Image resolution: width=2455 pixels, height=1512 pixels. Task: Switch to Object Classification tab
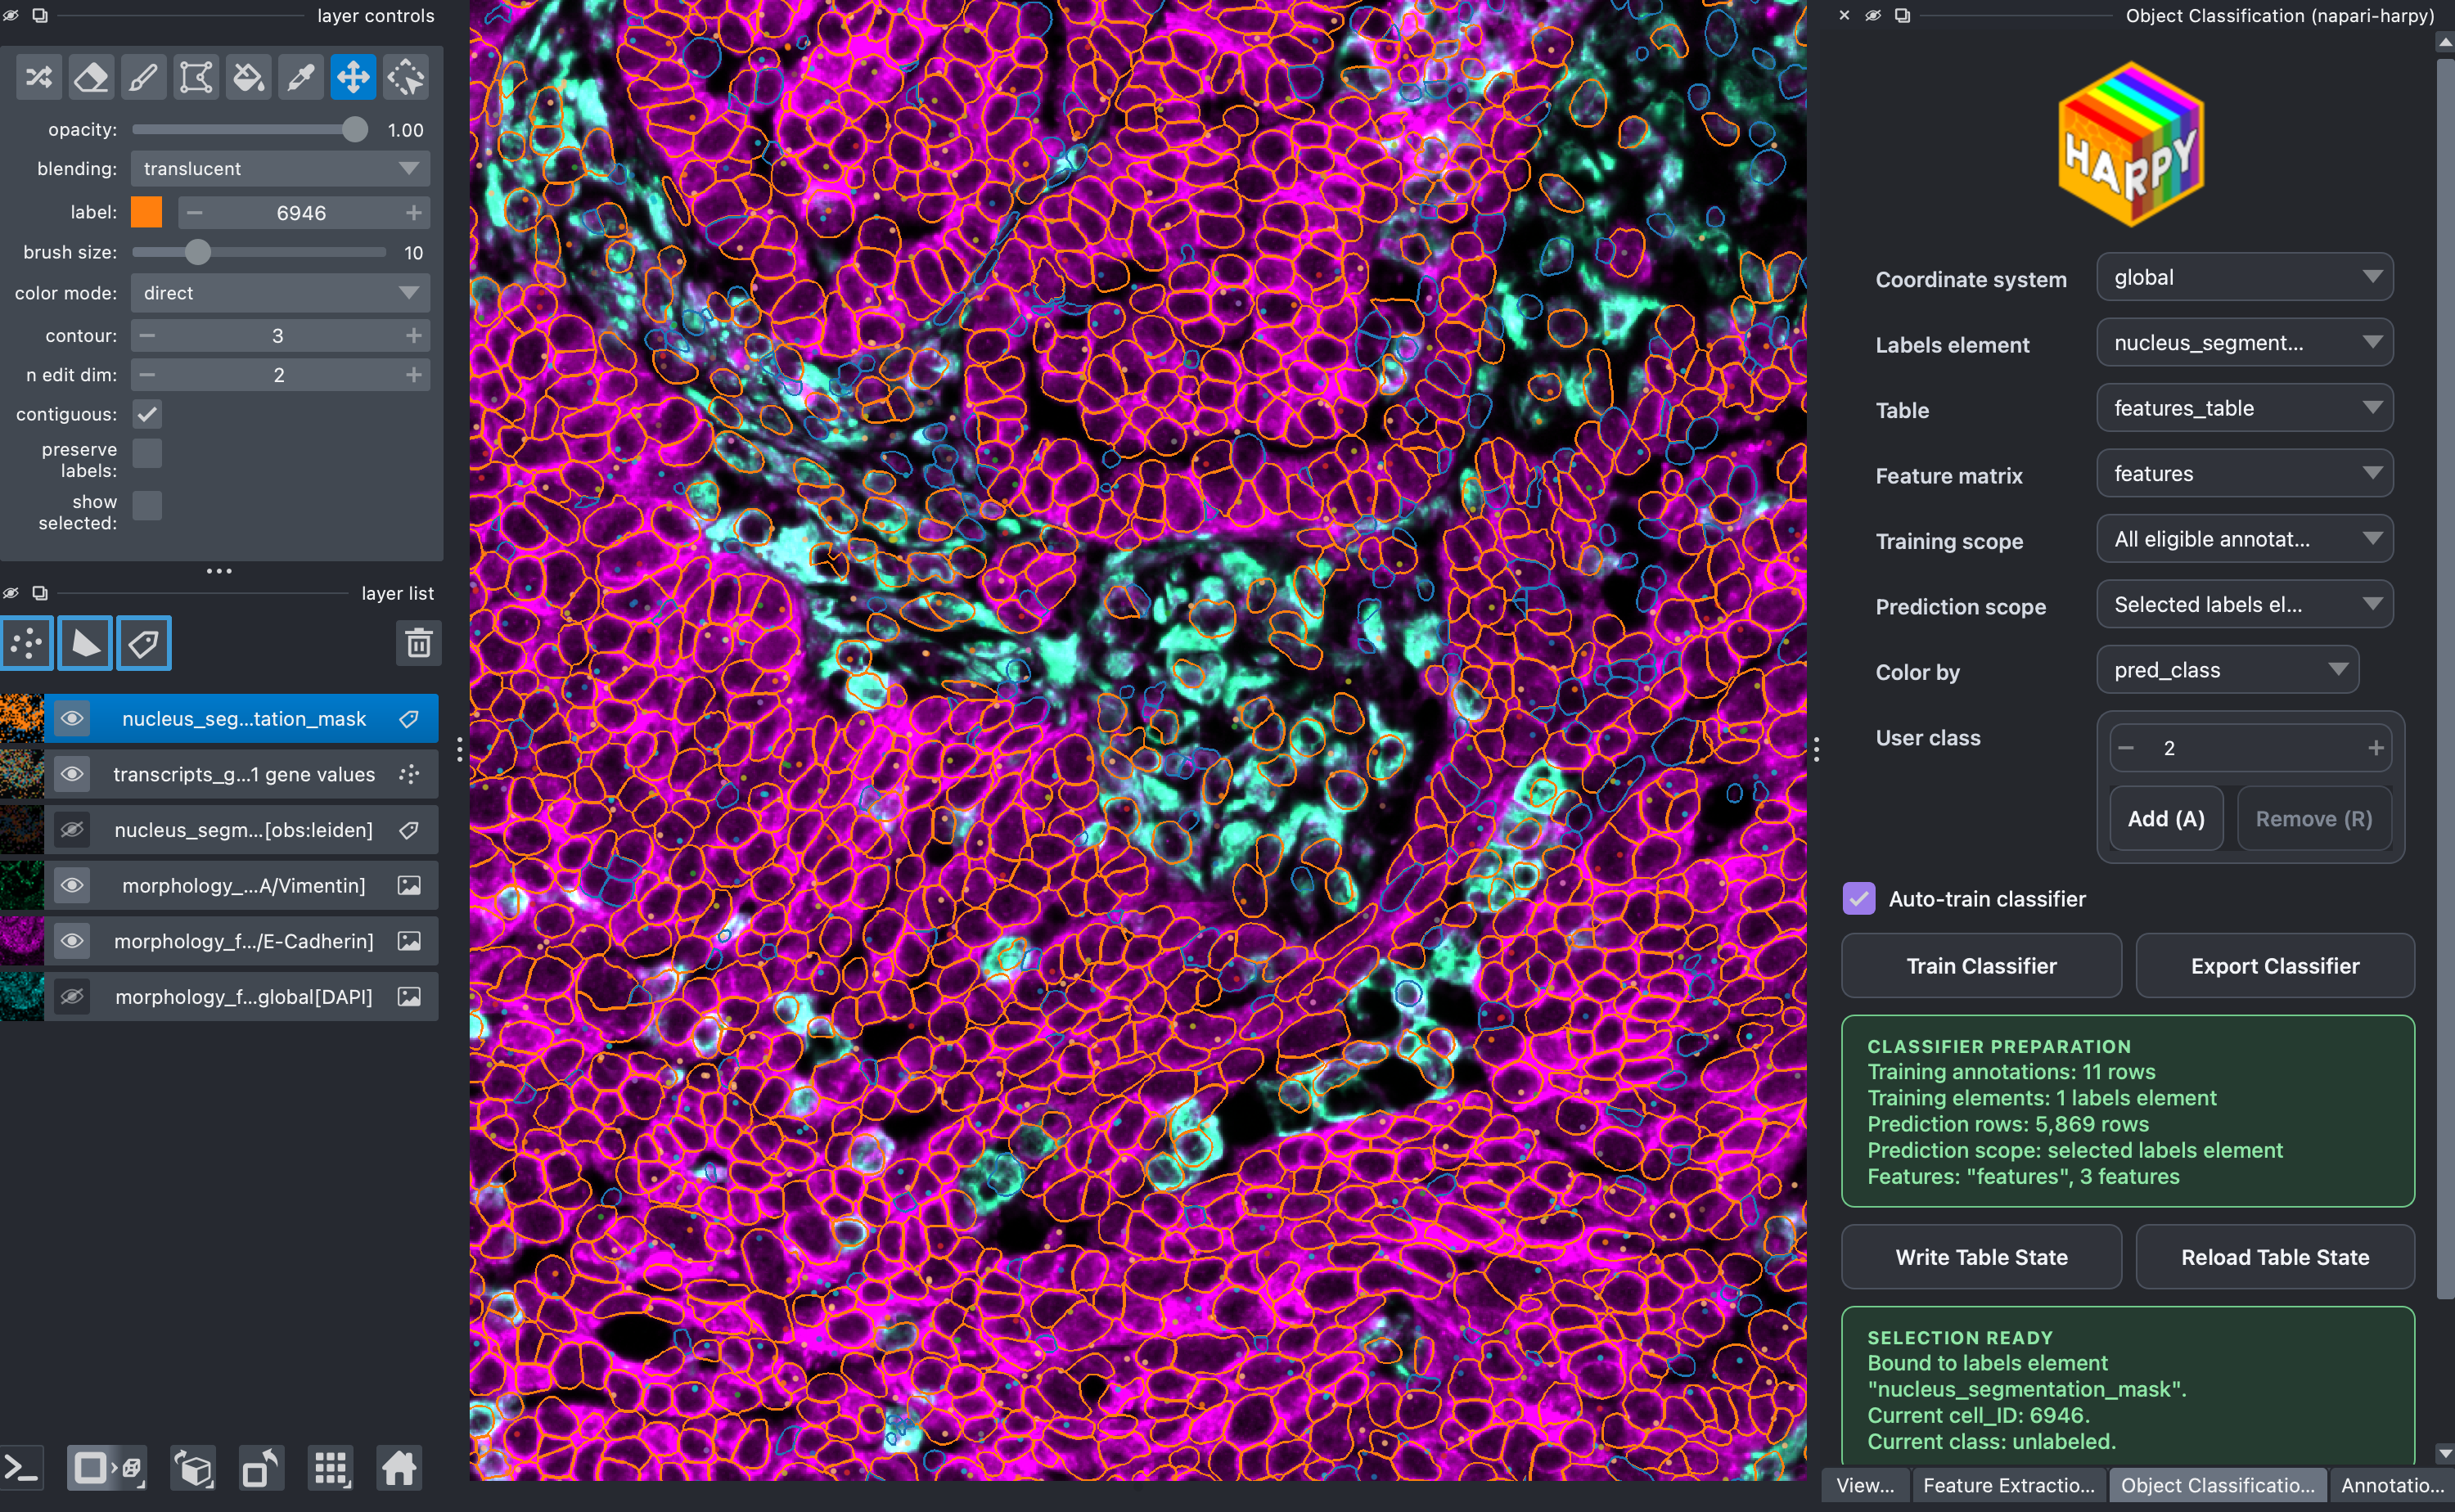[2217, 1485]
